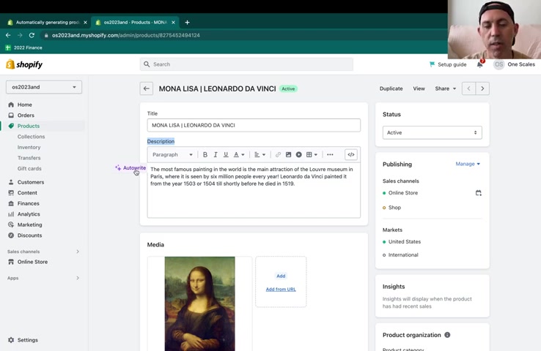Toggle bold formatting in description editor
Image resolution: width=541 pixels, height=351 pixels.
205,155
